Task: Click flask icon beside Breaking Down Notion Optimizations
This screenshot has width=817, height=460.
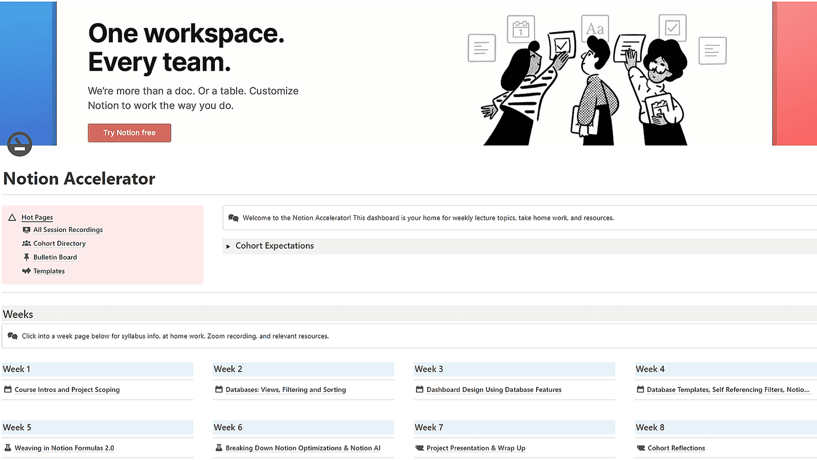Action: point(219,448)
